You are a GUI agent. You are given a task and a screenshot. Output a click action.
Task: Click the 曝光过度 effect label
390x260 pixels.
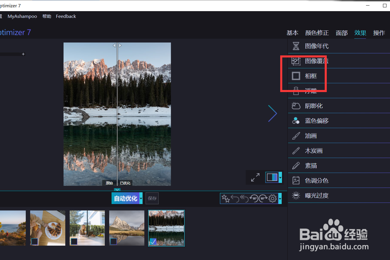317,196
